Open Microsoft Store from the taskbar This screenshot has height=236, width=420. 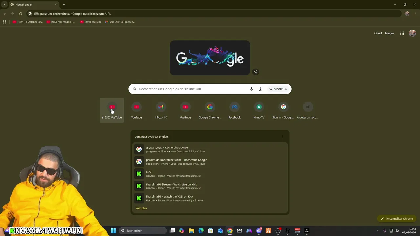pos(211,231)
